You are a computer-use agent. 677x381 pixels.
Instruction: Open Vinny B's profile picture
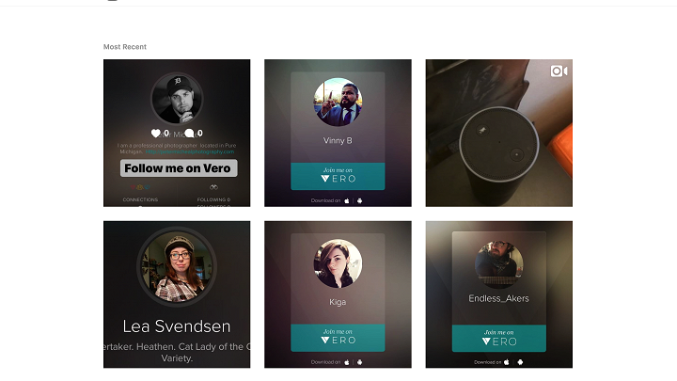pyautogui.click(x=338, y=103)
